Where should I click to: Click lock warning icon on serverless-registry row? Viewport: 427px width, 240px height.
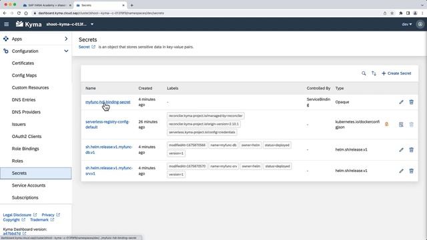[386, 125]
